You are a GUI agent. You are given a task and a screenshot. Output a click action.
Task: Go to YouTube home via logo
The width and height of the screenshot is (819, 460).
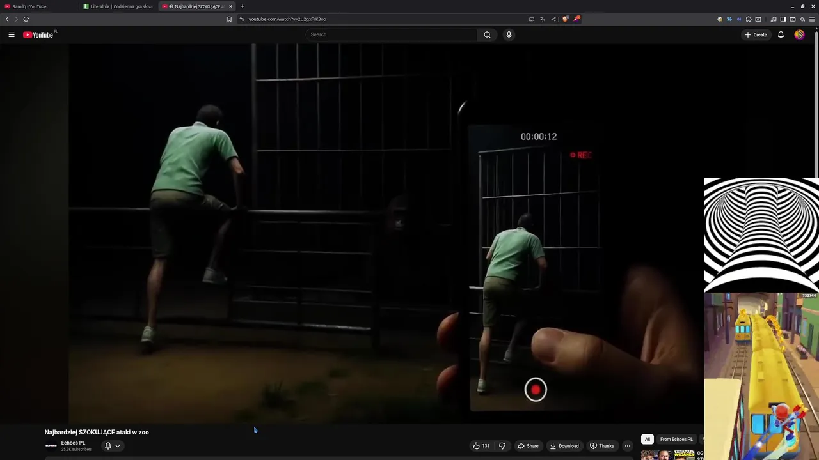(38, 34)
